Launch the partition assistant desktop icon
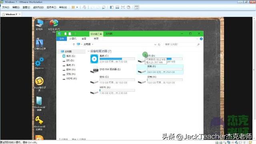This screenshot has width=256, height=144. (54, 26)
